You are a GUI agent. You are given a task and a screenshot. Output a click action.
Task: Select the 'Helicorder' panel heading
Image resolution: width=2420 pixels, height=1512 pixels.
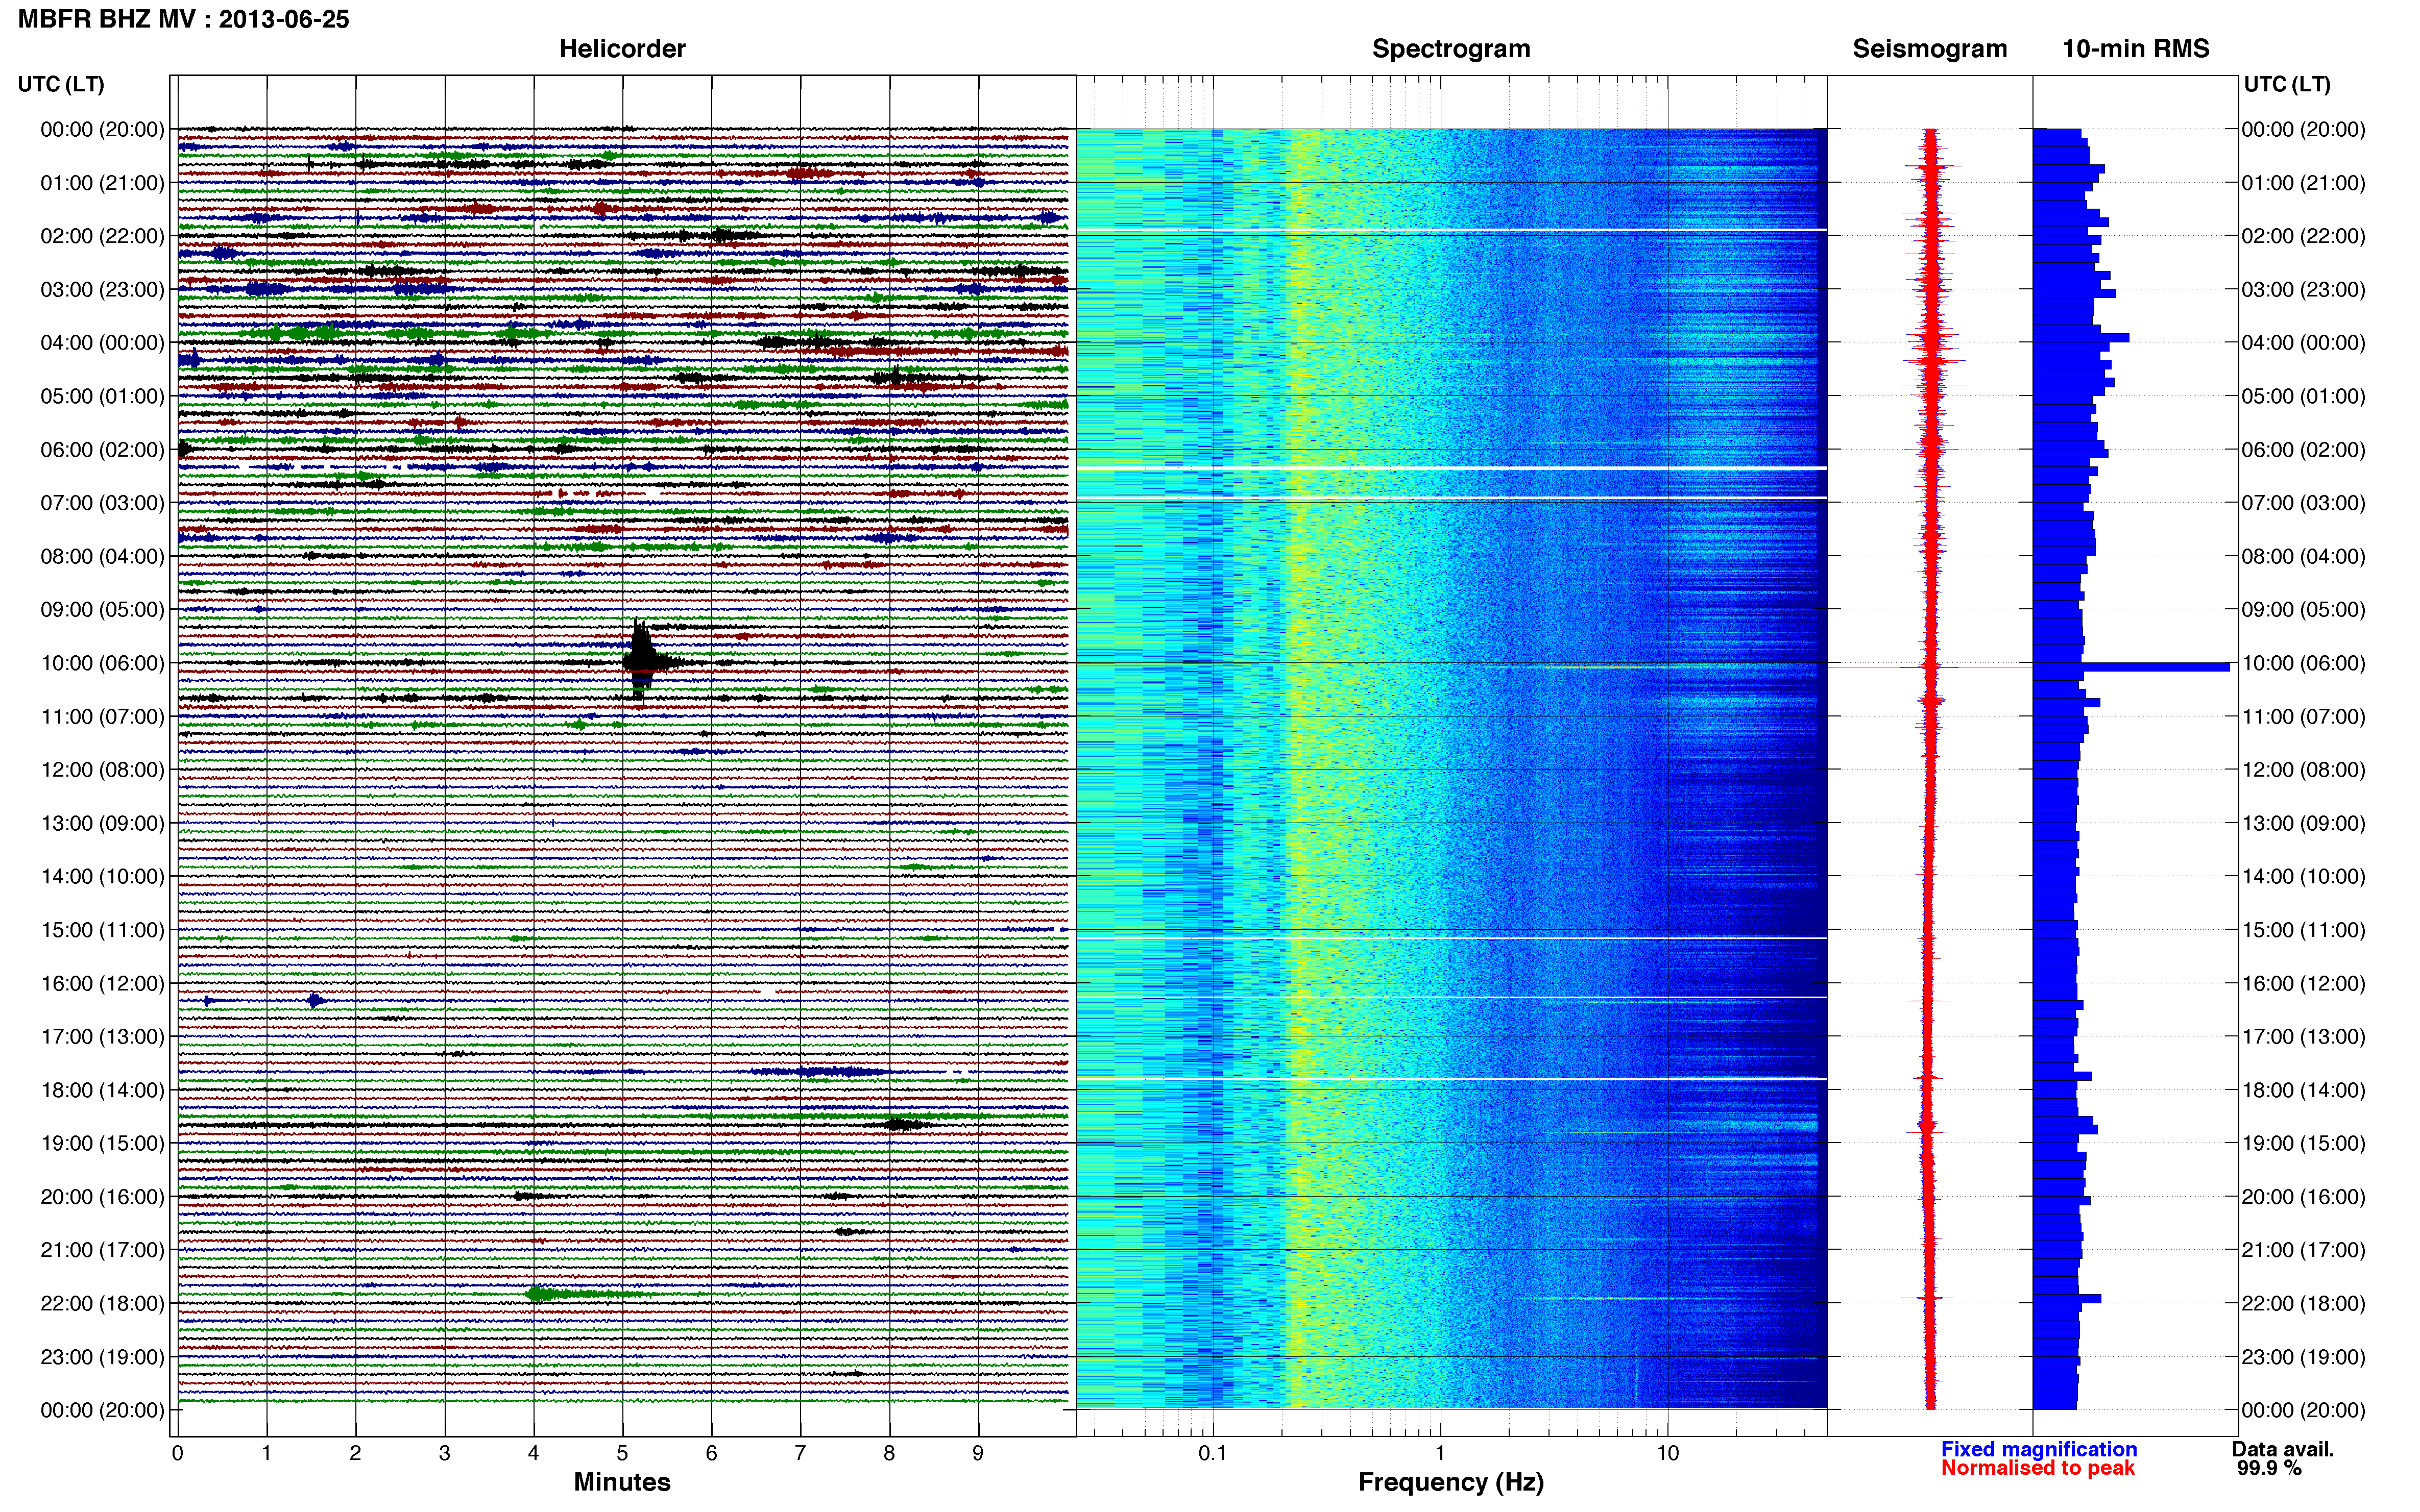622,49
